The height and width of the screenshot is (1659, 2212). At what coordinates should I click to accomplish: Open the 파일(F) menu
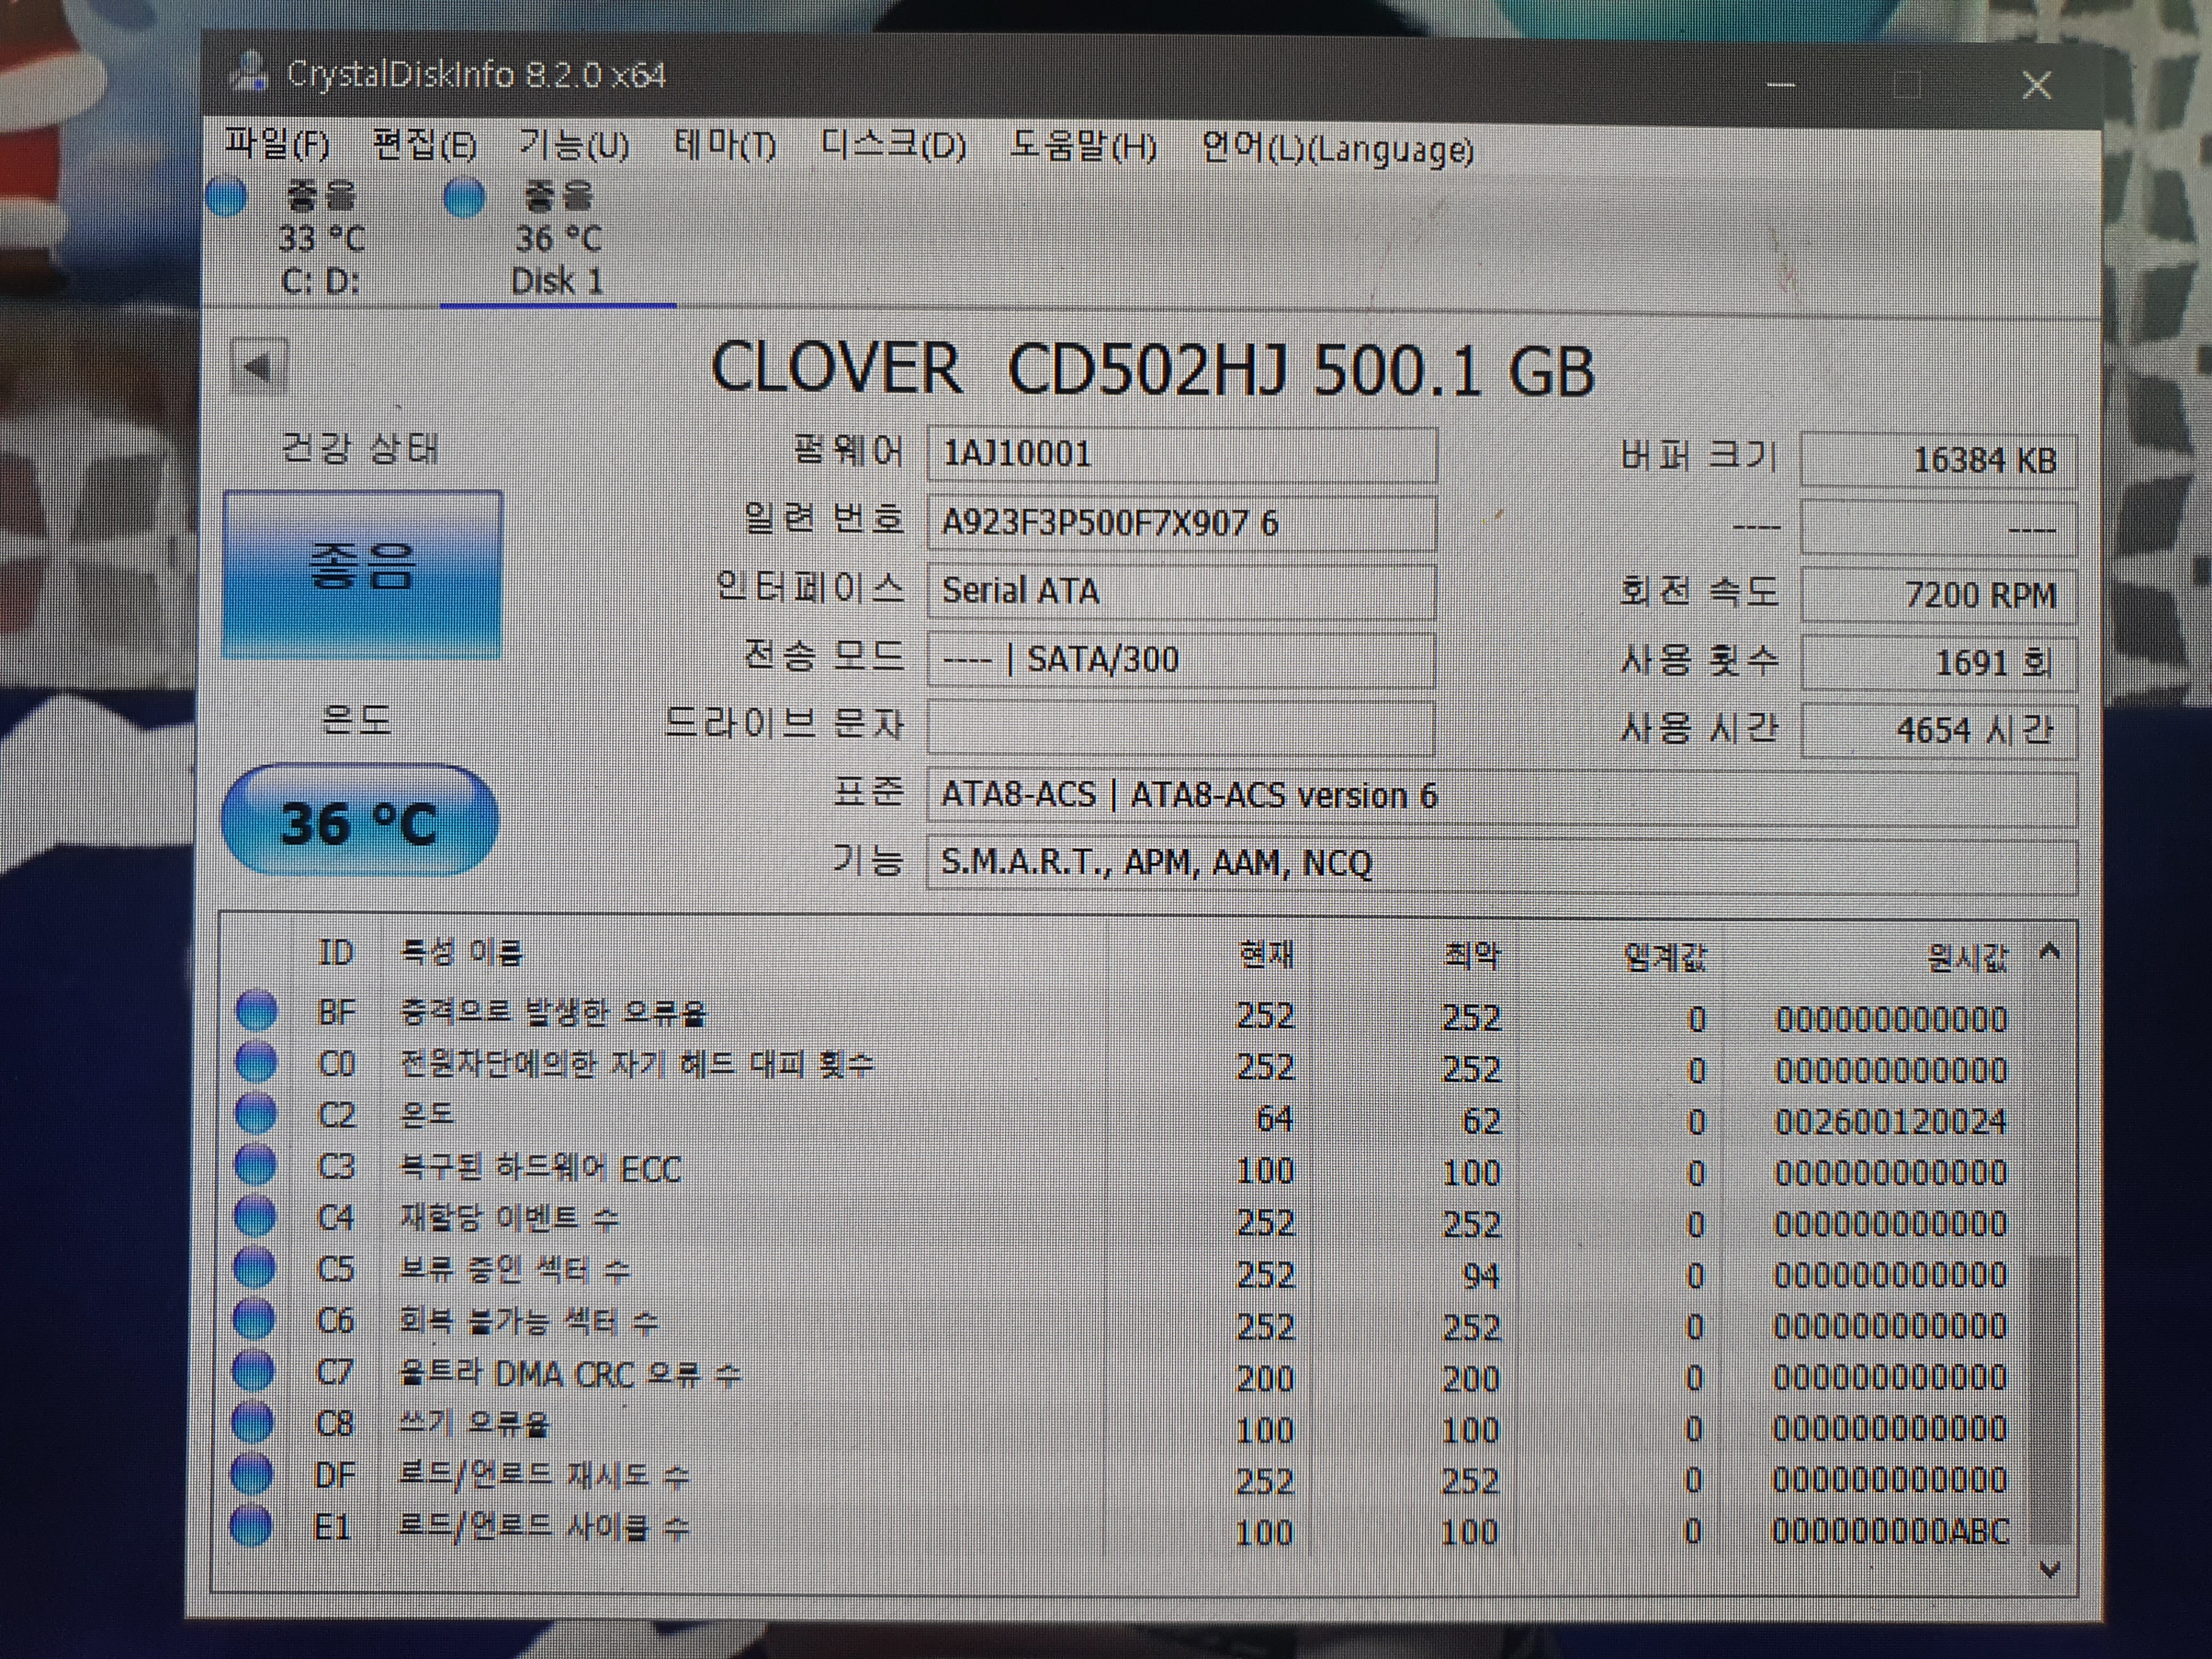[x=277, y=145]
